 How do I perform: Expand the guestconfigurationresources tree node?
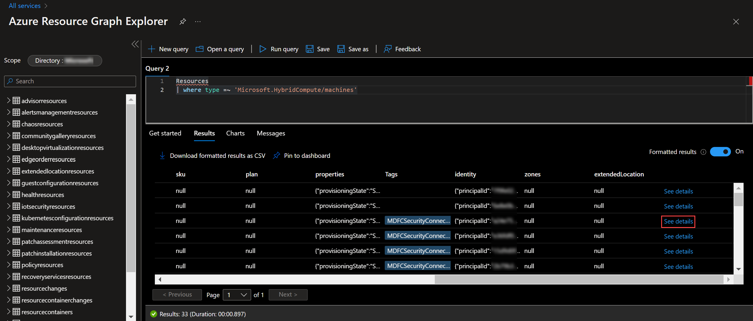(9, 183)
